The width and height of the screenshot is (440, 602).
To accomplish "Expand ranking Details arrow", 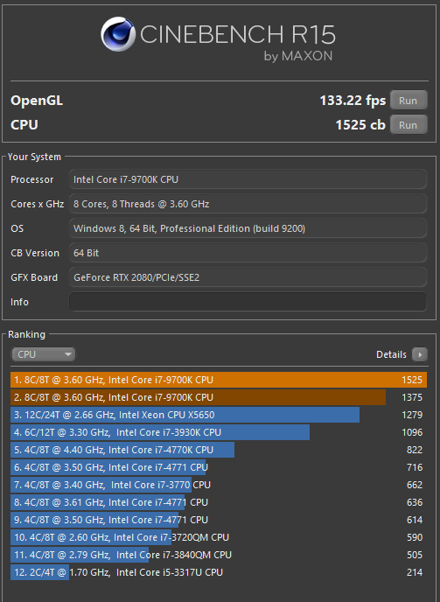I will point(420,354).
